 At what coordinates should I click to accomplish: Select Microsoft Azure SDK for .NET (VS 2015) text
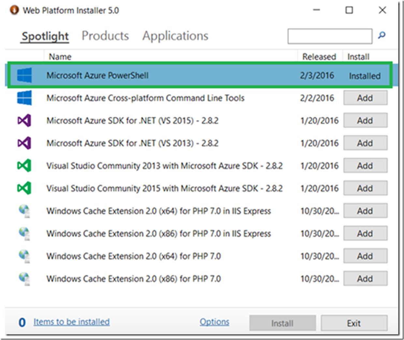[132, 120]
